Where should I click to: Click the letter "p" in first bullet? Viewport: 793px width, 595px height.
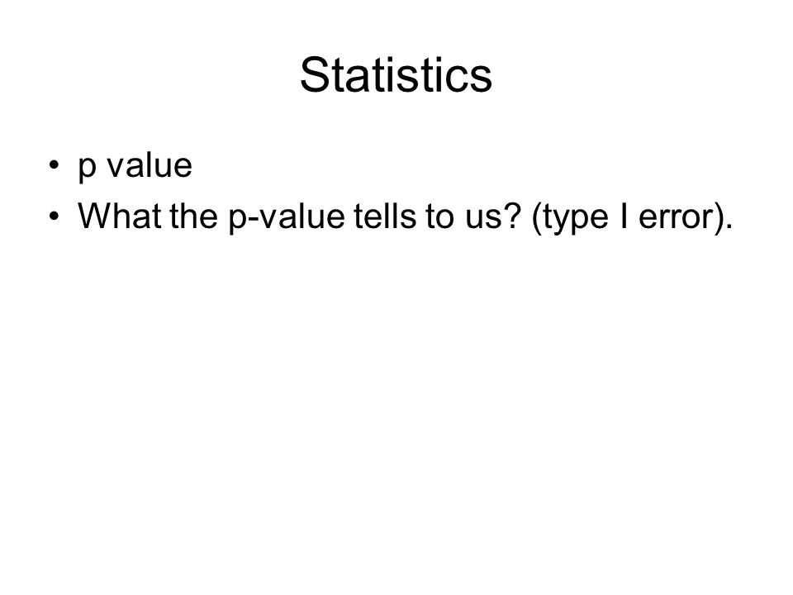tap(87, 169)
